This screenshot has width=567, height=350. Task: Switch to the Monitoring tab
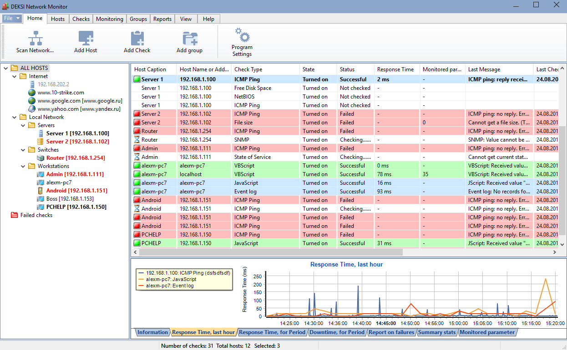pos(109,19)
